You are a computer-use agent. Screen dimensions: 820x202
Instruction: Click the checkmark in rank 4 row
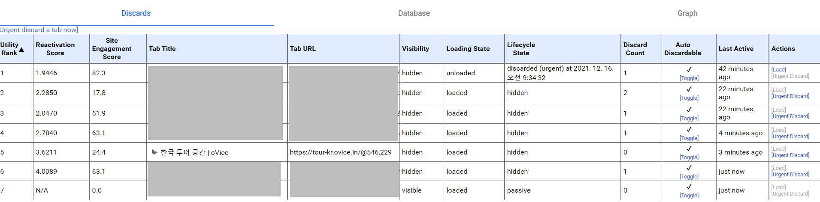click(689, 129)
